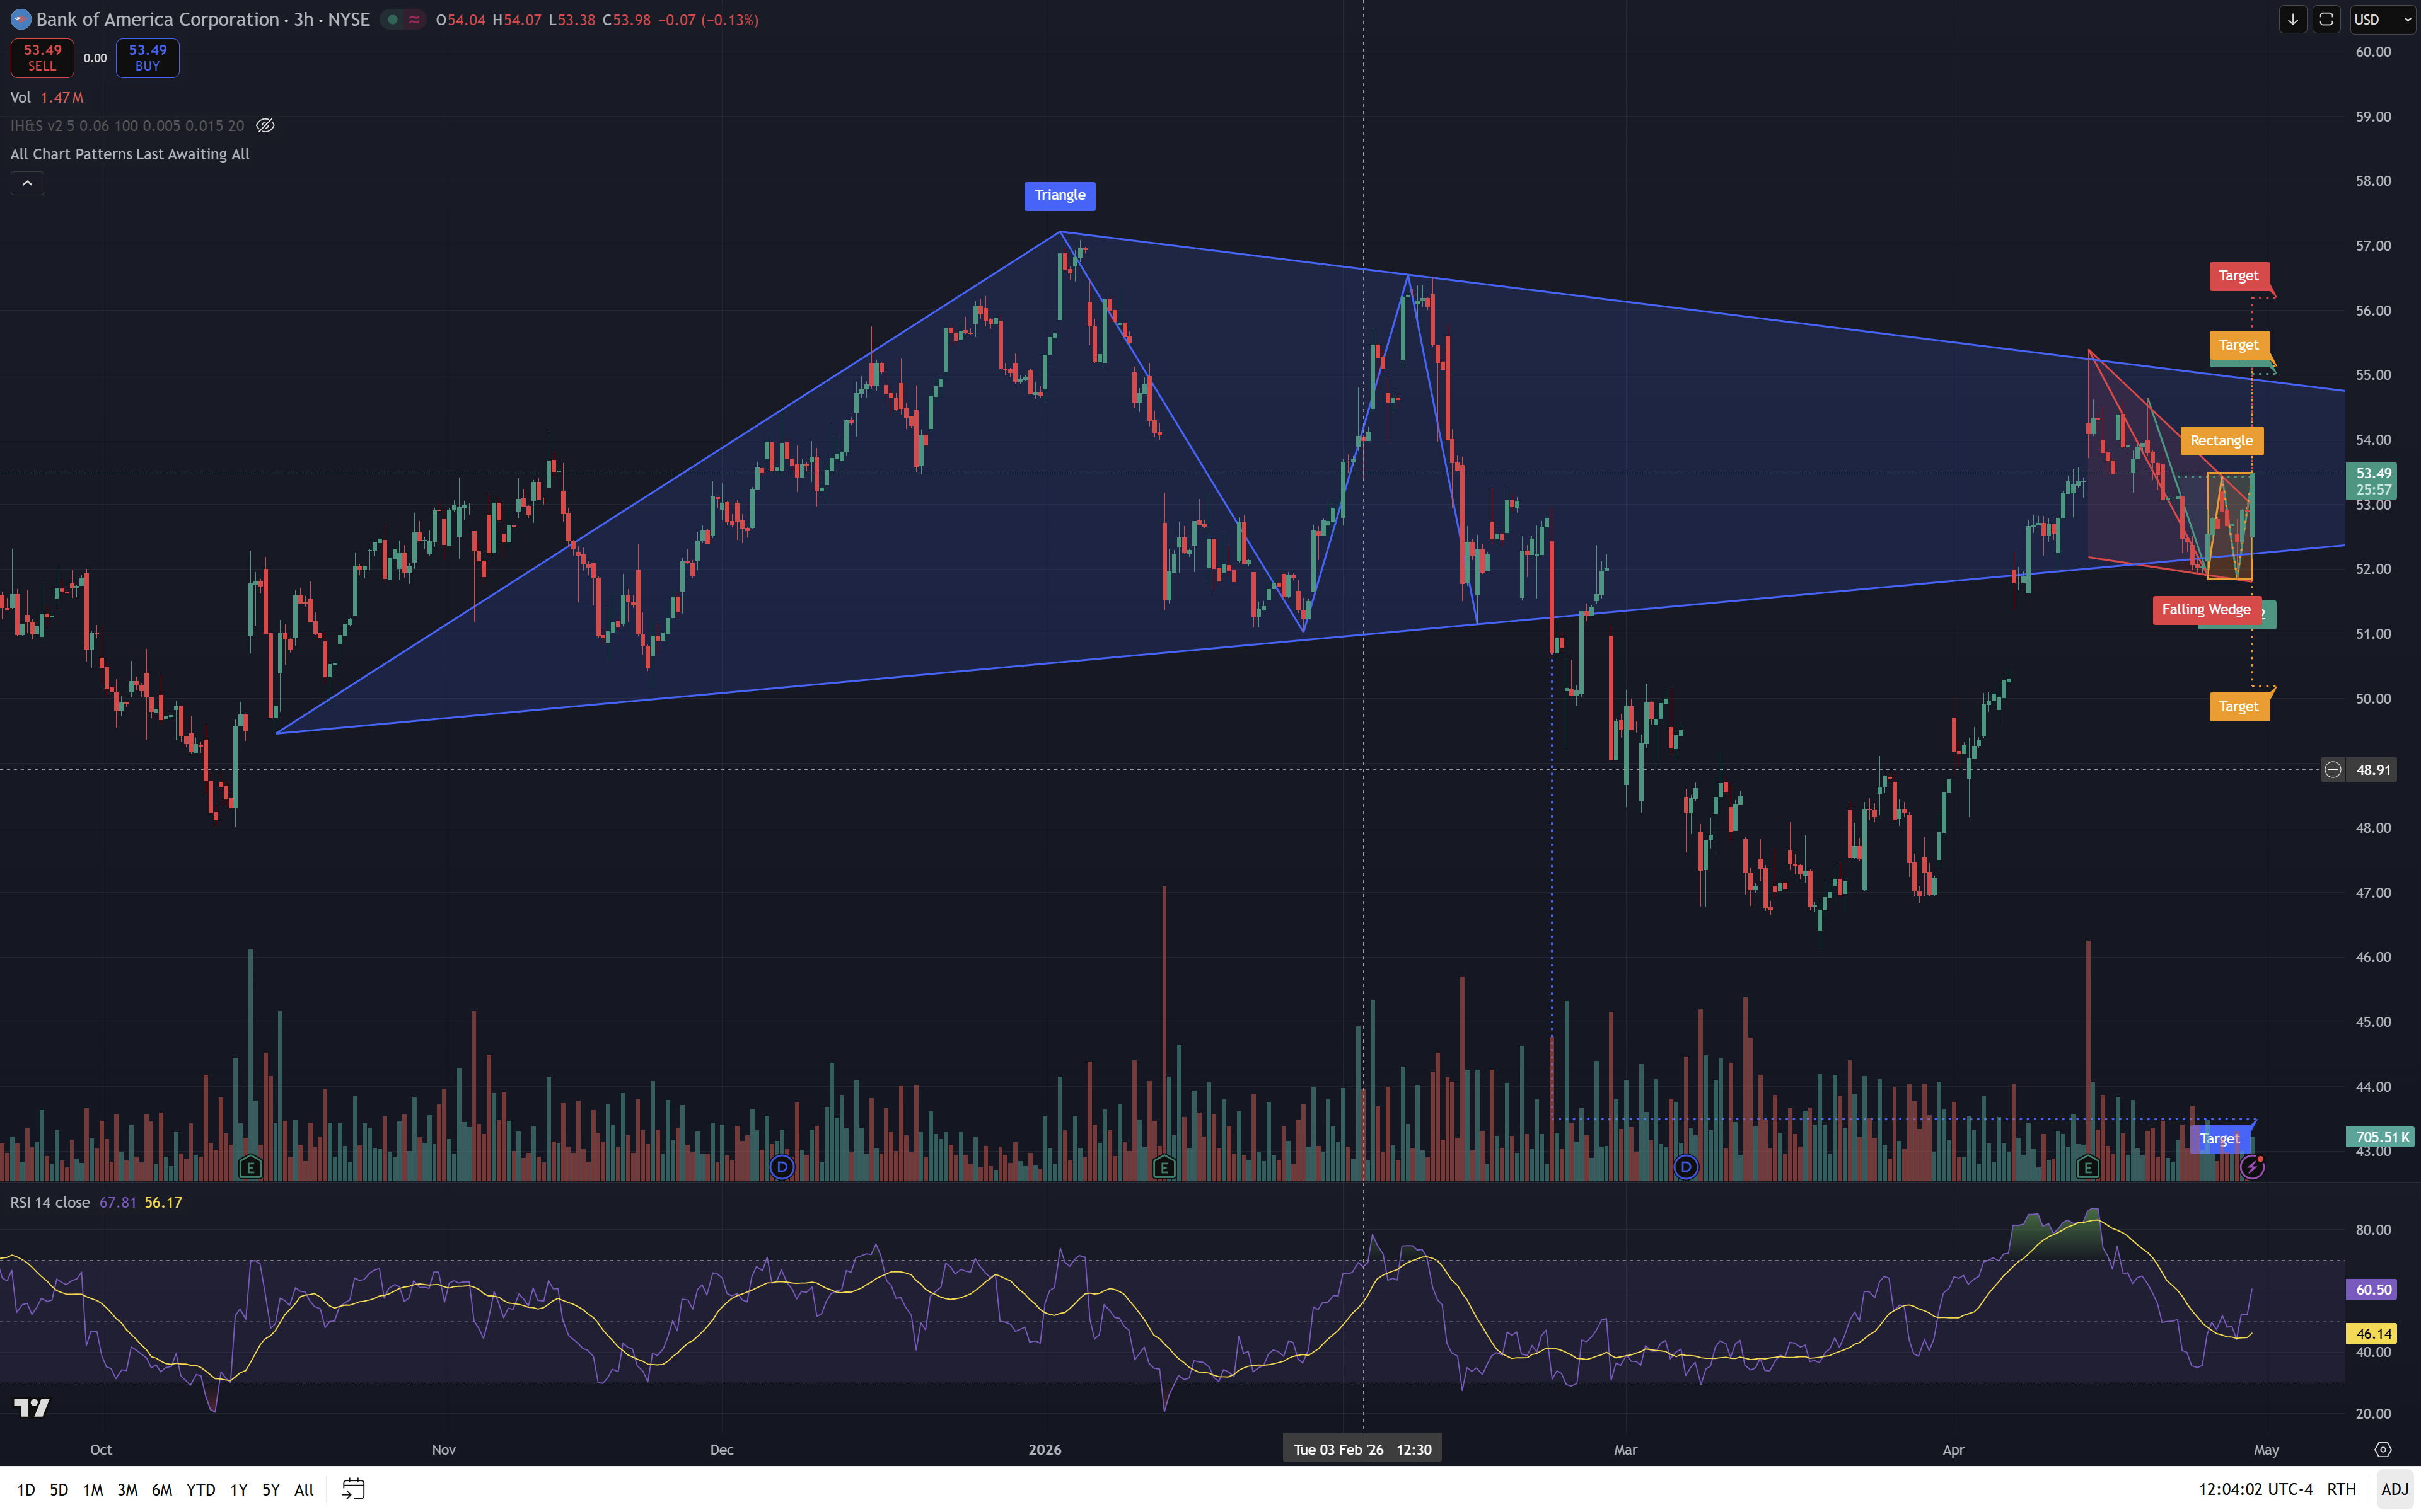Click the Tue 03 Feb '26 12:30 time label

click(1362, 1450)
